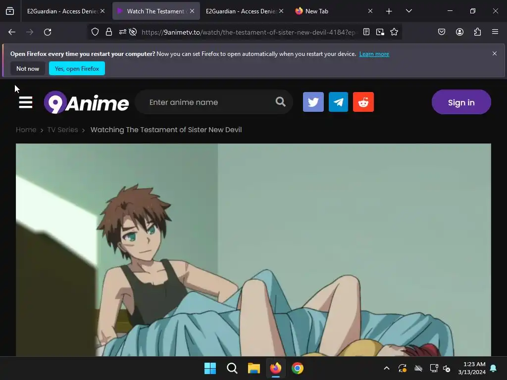Open network display tray icon

point(434,368)
